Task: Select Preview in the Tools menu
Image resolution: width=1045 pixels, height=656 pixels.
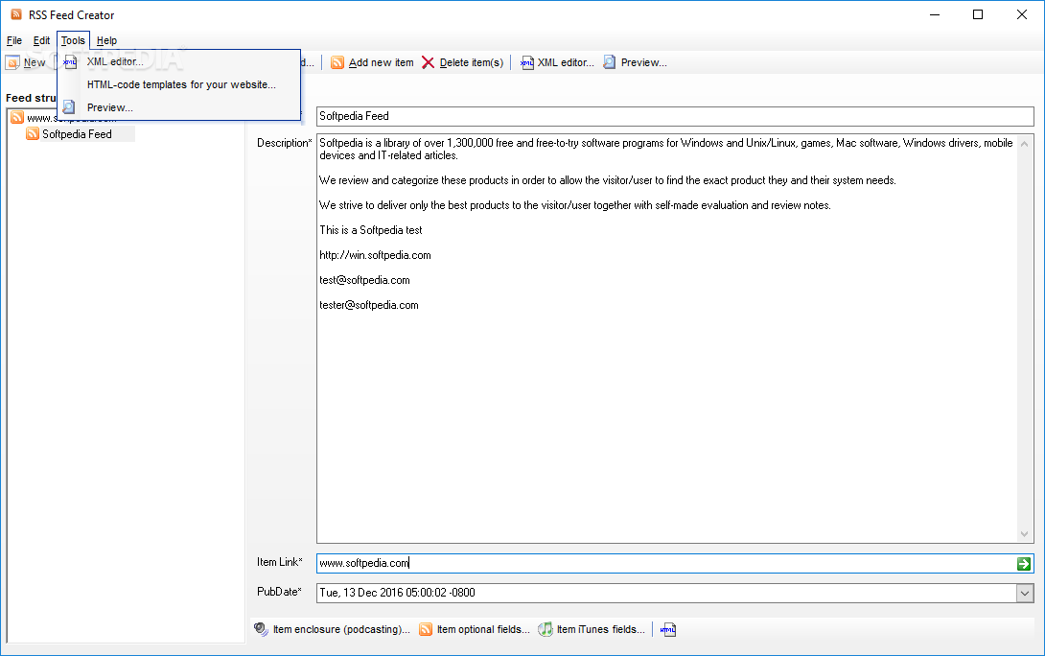Action: pos(179,107)
